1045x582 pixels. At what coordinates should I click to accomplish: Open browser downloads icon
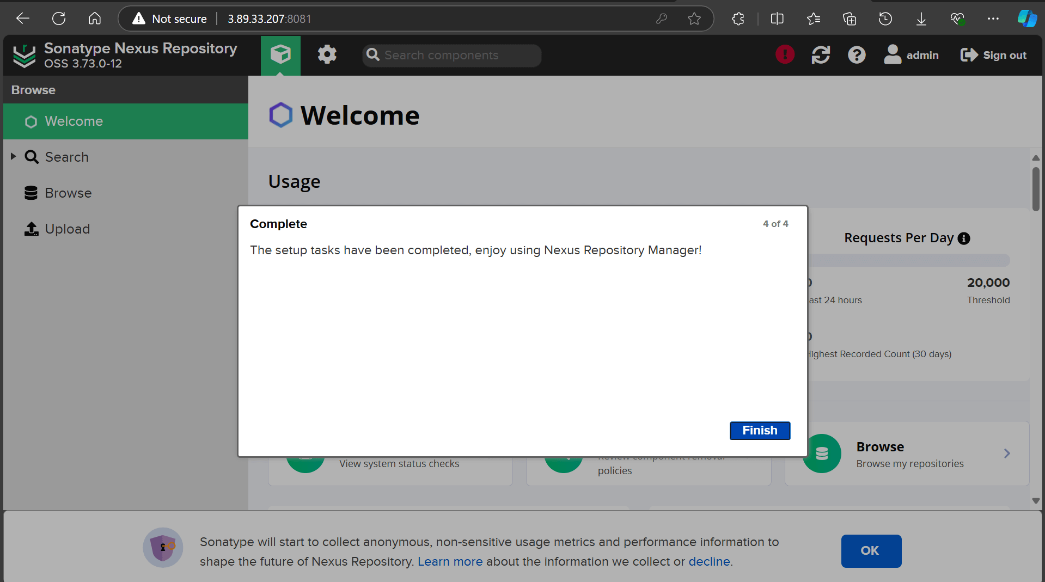click(x=920, y=18)
